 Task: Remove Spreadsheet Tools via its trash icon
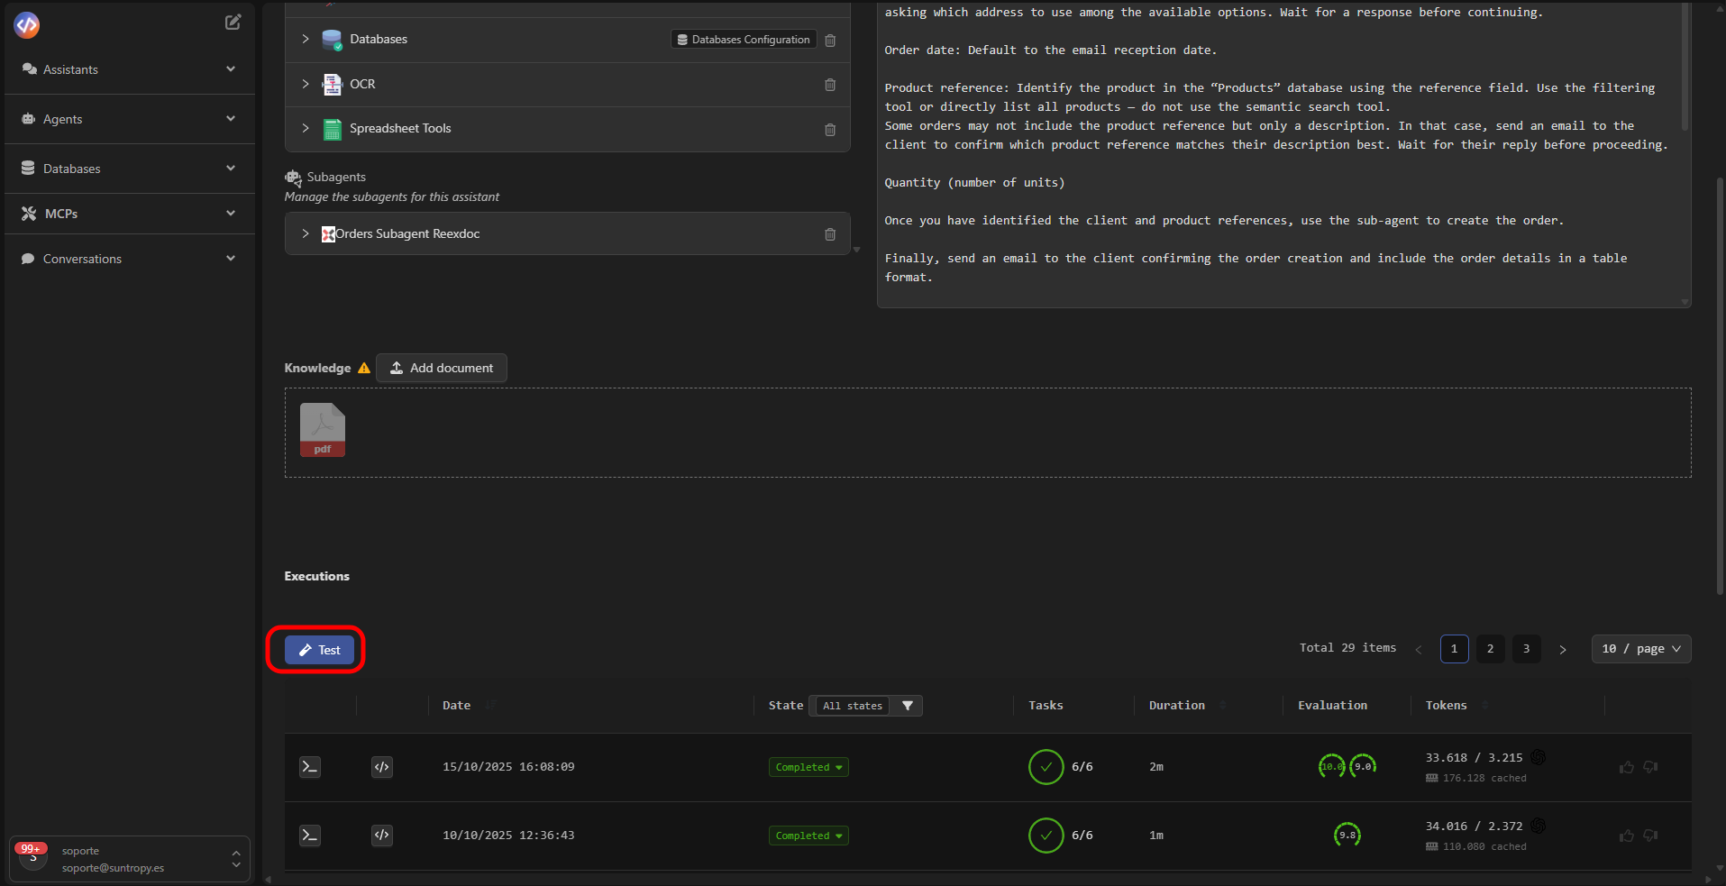(x=830, y=129)
